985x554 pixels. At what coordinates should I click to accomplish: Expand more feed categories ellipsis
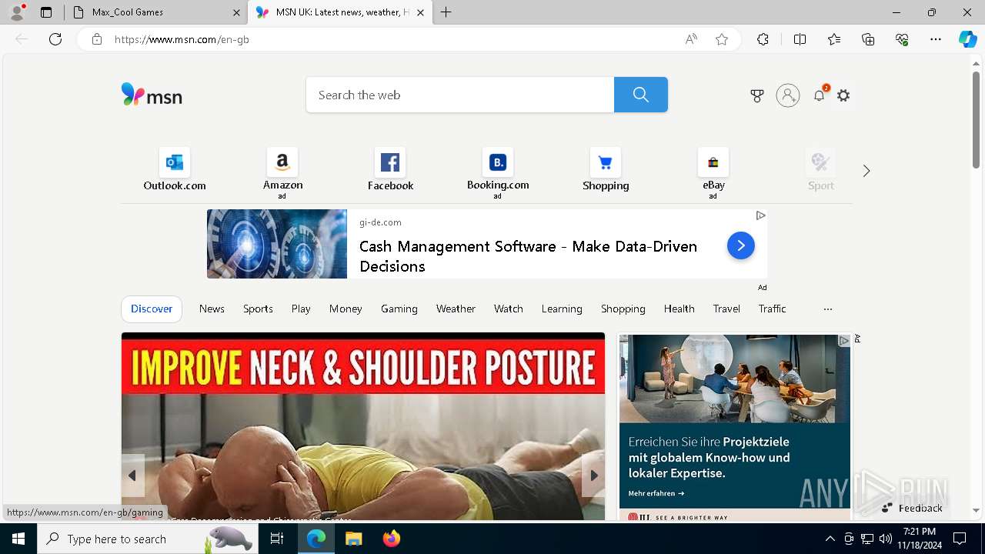pyautogui.click(x=828, y=309)
